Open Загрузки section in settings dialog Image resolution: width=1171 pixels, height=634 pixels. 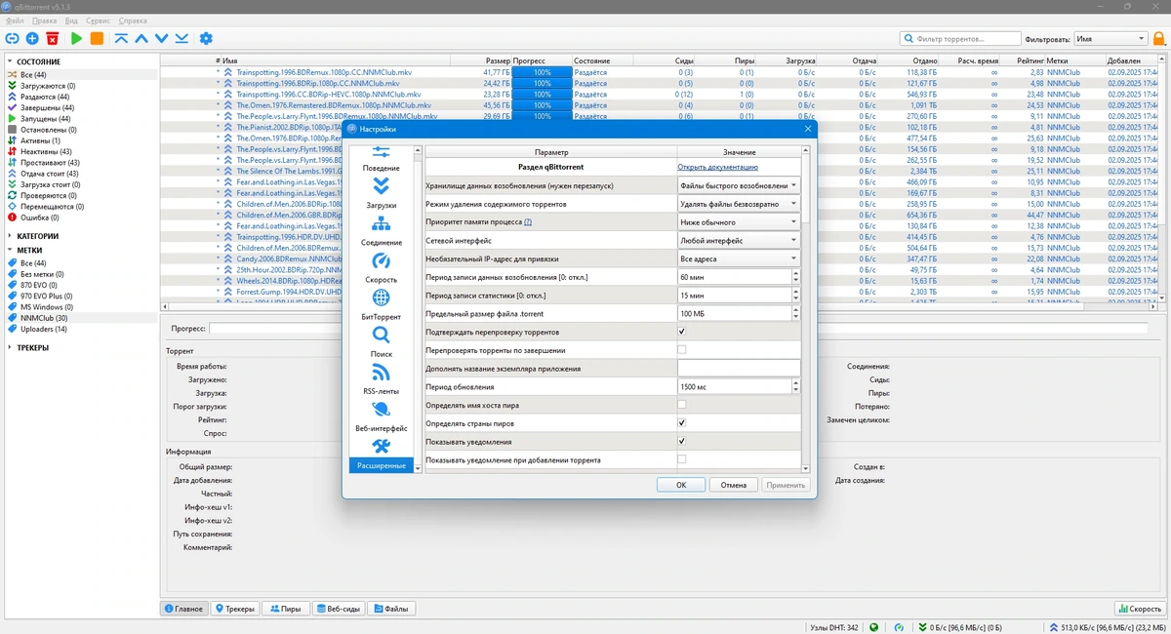point(381,193)
